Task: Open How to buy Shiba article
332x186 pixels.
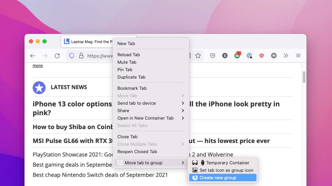Action: tap(73, 127)
